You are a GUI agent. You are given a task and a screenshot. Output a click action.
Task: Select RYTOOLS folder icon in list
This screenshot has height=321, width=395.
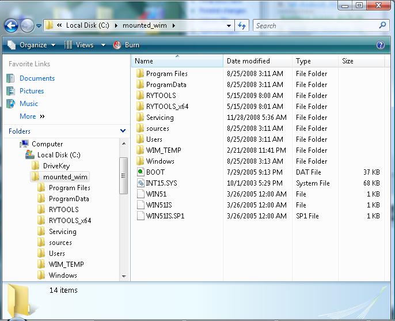140,96
